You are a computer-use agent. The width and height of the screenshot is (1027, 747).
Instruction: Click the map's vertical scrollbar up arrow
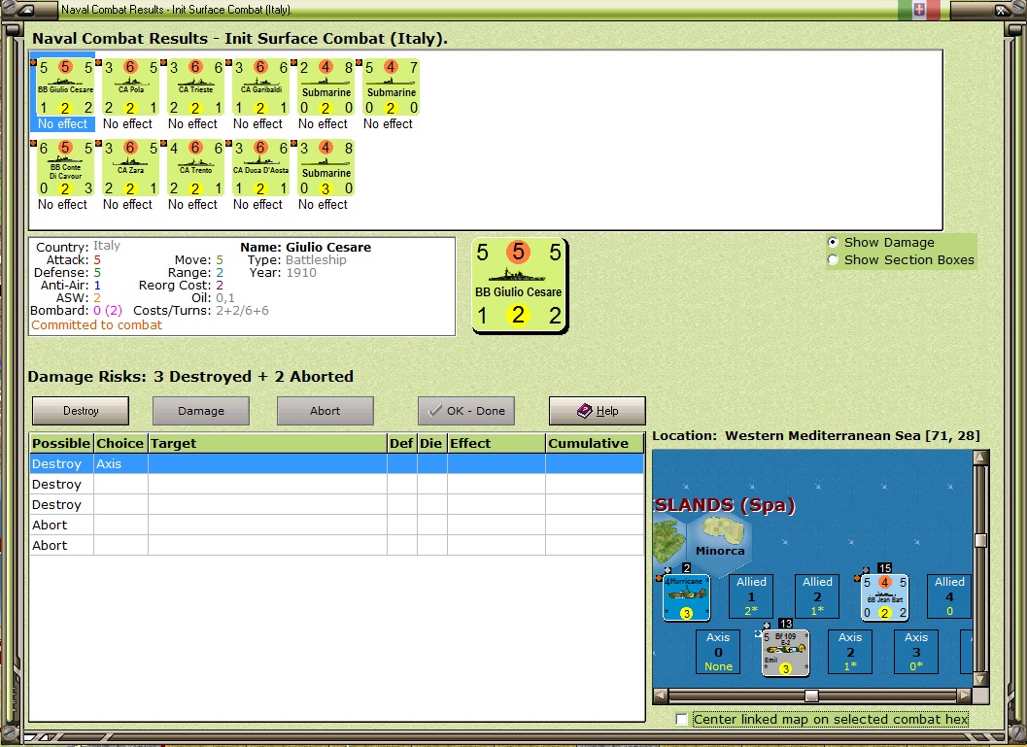click(x=980, y=457)
